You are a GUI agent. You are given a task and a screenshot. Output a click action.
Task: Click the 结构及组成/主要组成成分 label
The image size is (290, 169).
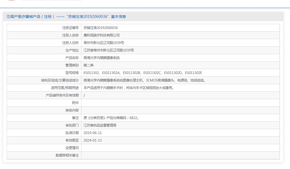tap(60, 80)
